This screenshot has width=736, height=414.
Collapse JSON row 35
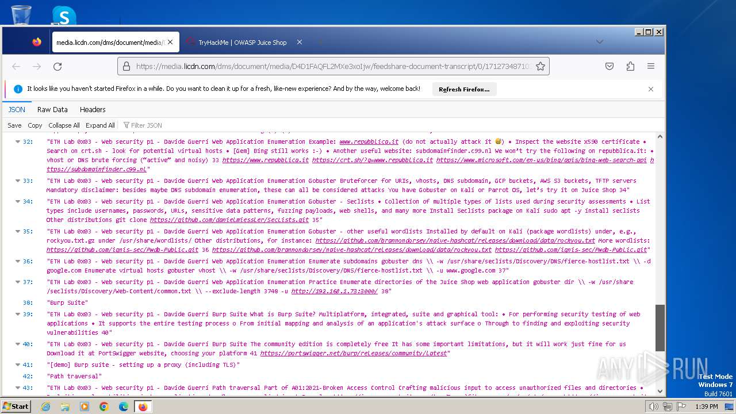18,232
